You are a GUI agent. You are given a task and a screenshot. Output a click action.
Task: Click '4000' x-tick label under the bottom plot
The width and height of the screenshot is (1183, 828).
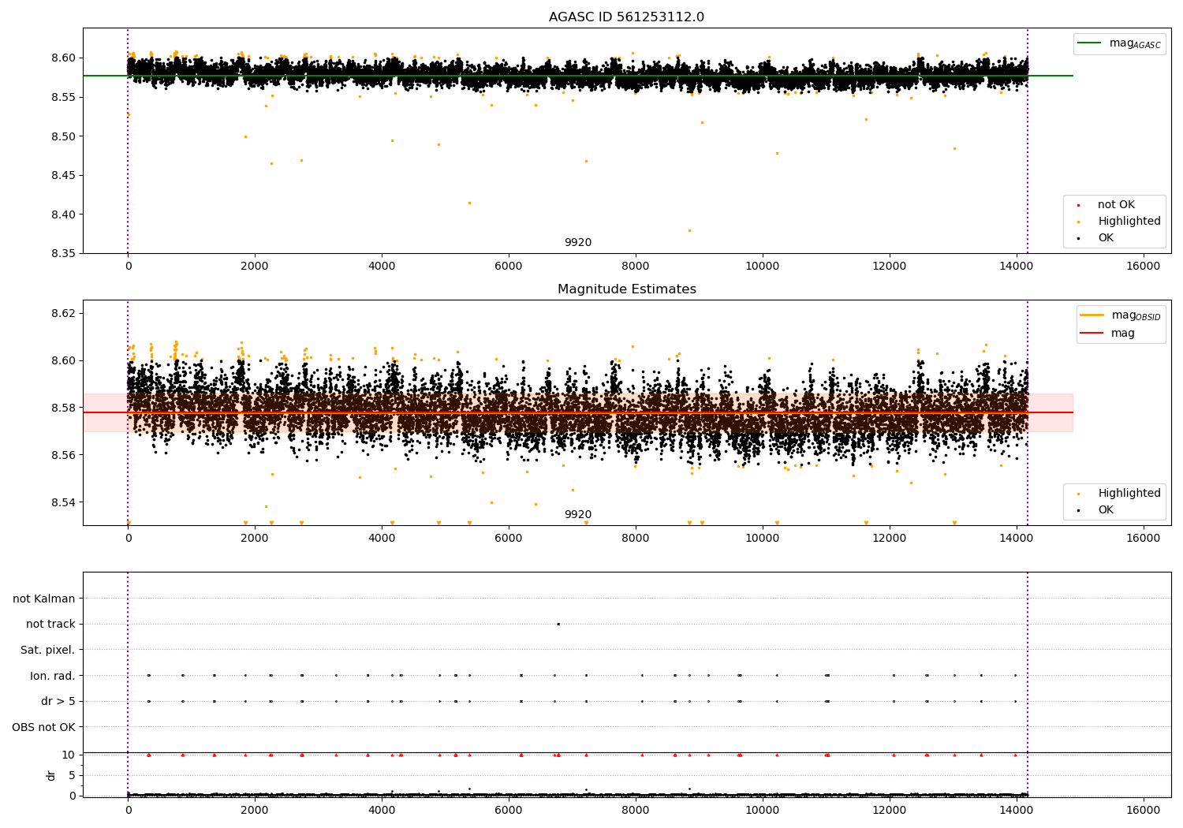[382, 808]
